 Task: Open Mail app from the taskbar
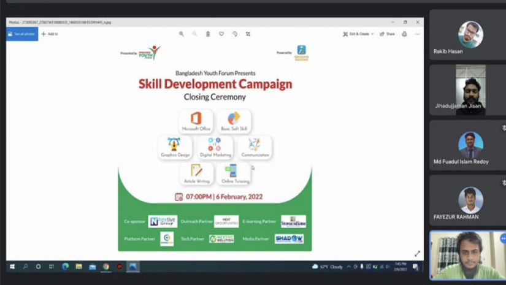click(92, 267)
